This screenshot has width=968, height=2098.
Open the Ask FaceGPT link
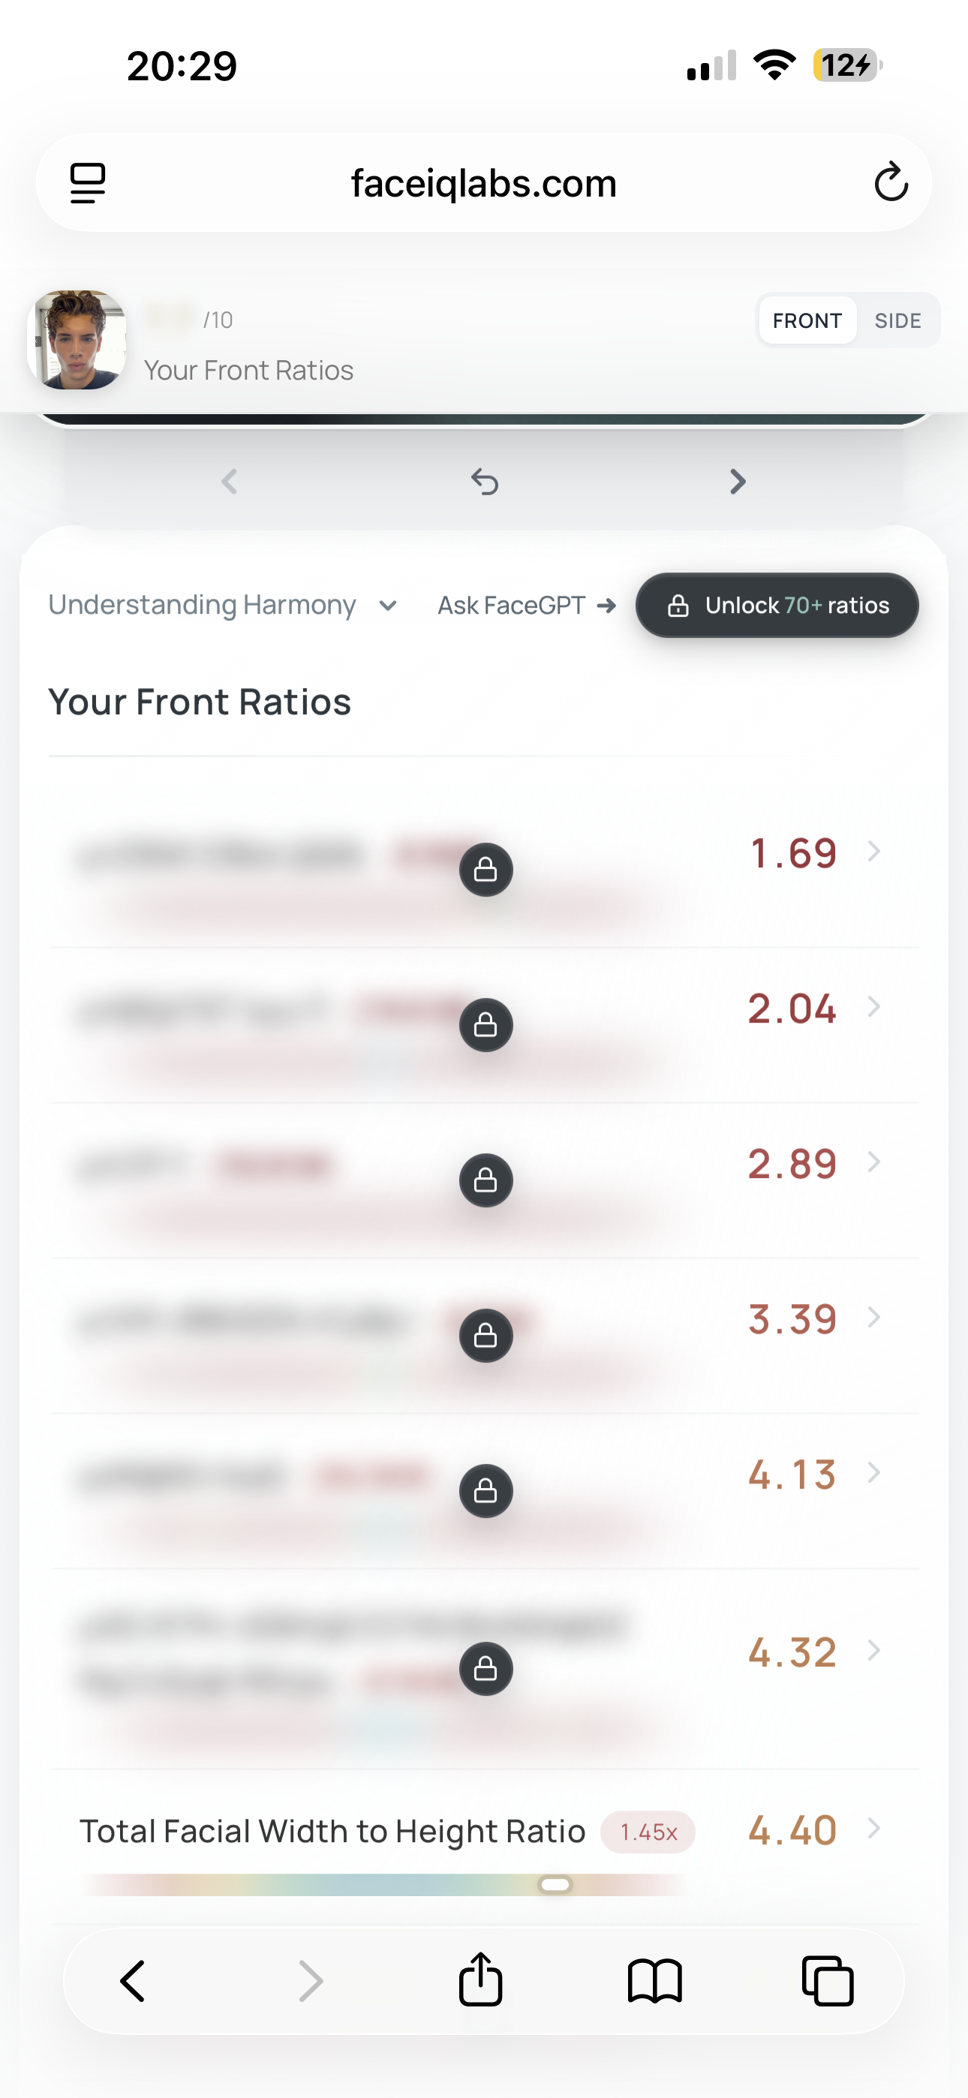pos(526,605)
